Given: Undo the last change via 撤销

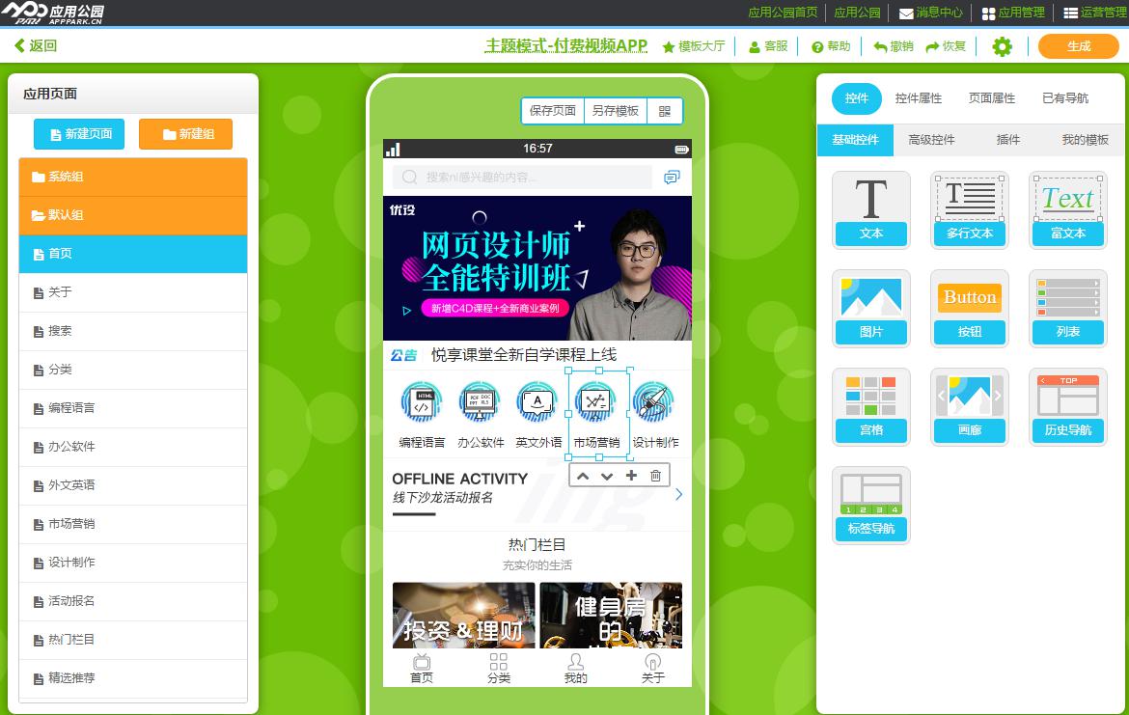Looking at the screenshot, I should 892,45.
